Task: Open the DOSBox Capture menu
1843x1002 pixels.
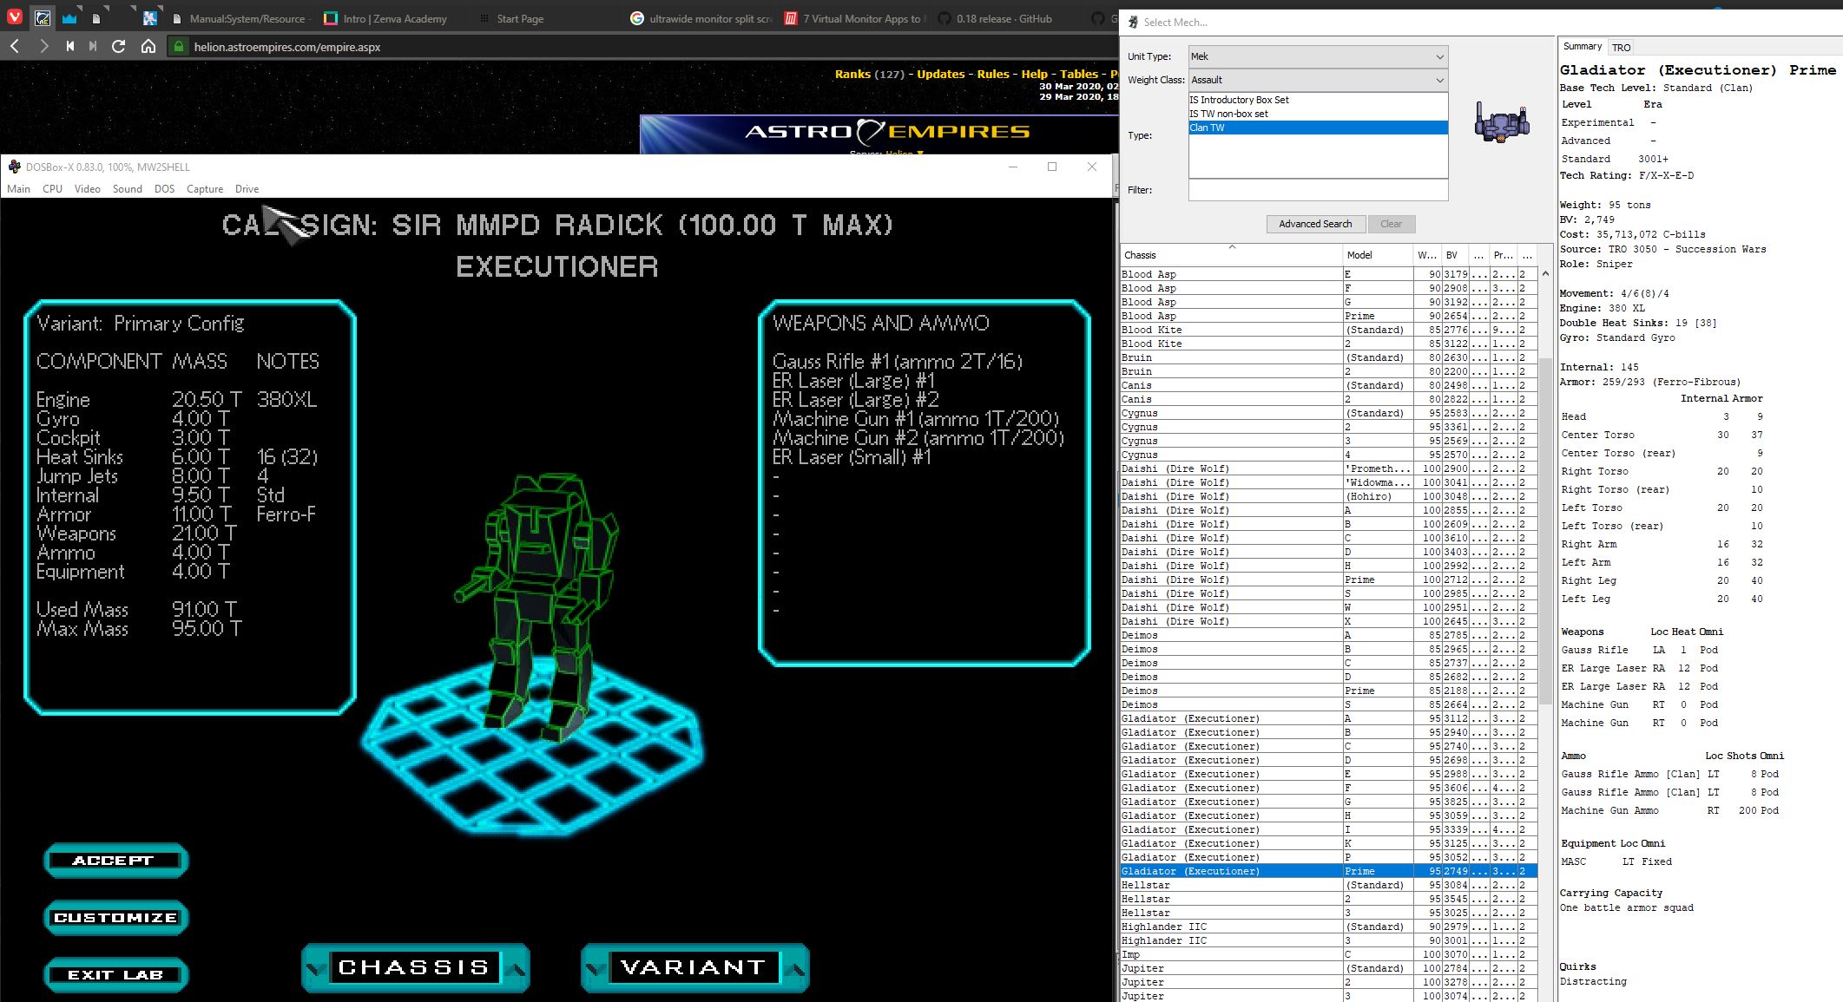Action: click(x=205, y=189)
